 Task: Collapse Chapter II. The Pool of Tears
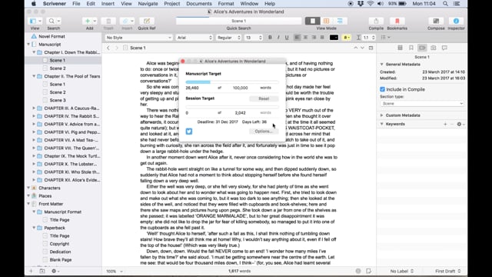point(34,76)
